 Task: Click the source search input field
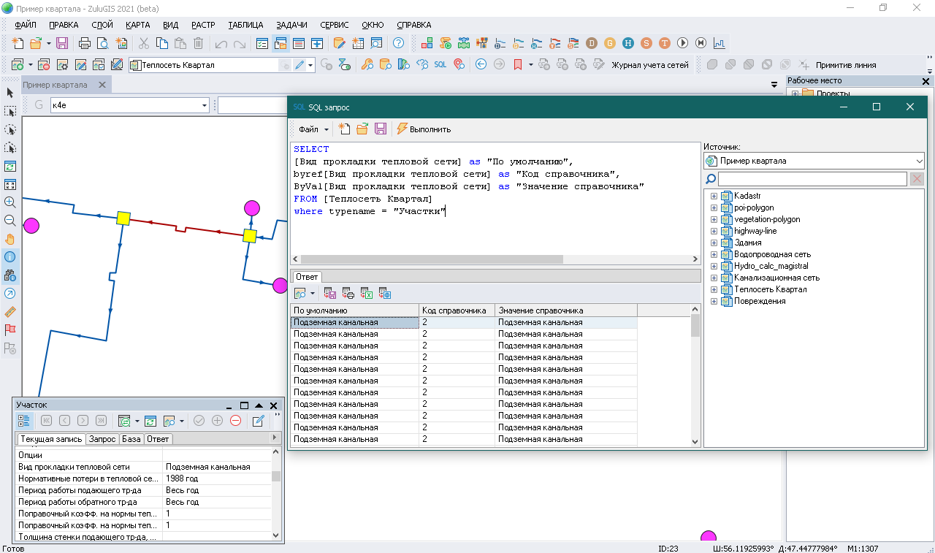coord(812,179)
